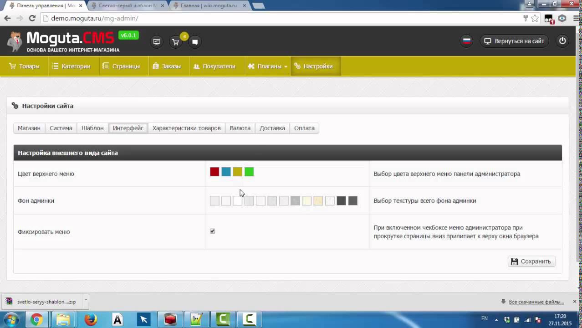The height and width of the screenshot is (328, 582).
Task: Choose the pure white background texture
Action: click(238, 200)
